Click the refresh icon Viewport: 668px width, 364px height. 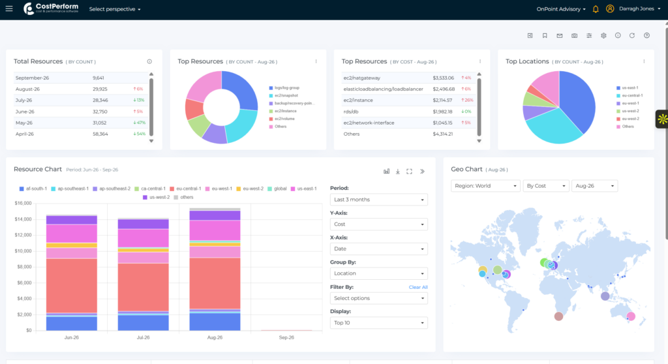pos(632,36)
